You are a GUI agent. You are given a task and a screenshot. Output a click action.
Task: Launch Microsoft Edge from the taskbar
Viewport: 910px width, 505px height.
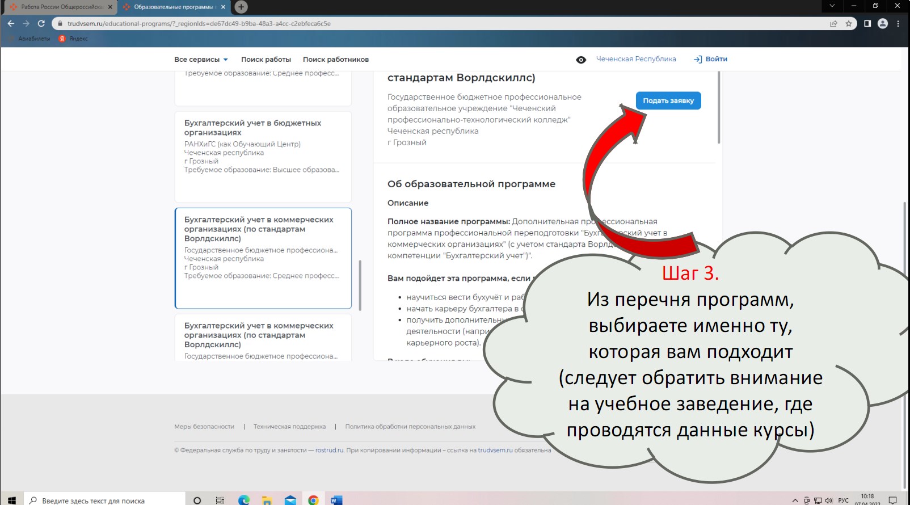point(244,500)
